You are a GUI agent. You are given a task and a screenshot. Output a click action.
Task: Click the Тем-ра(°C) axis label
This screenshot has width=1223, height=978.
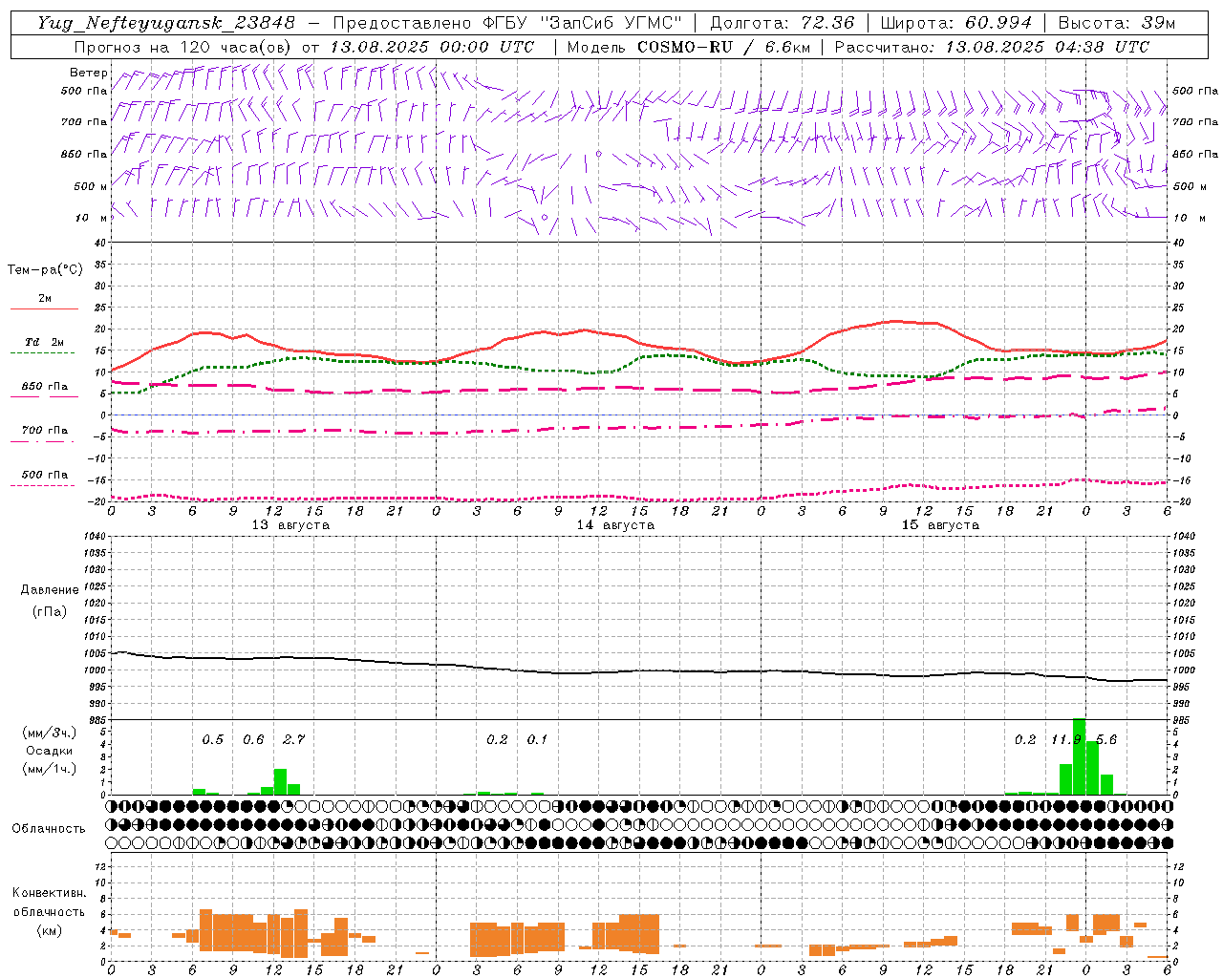45,270
